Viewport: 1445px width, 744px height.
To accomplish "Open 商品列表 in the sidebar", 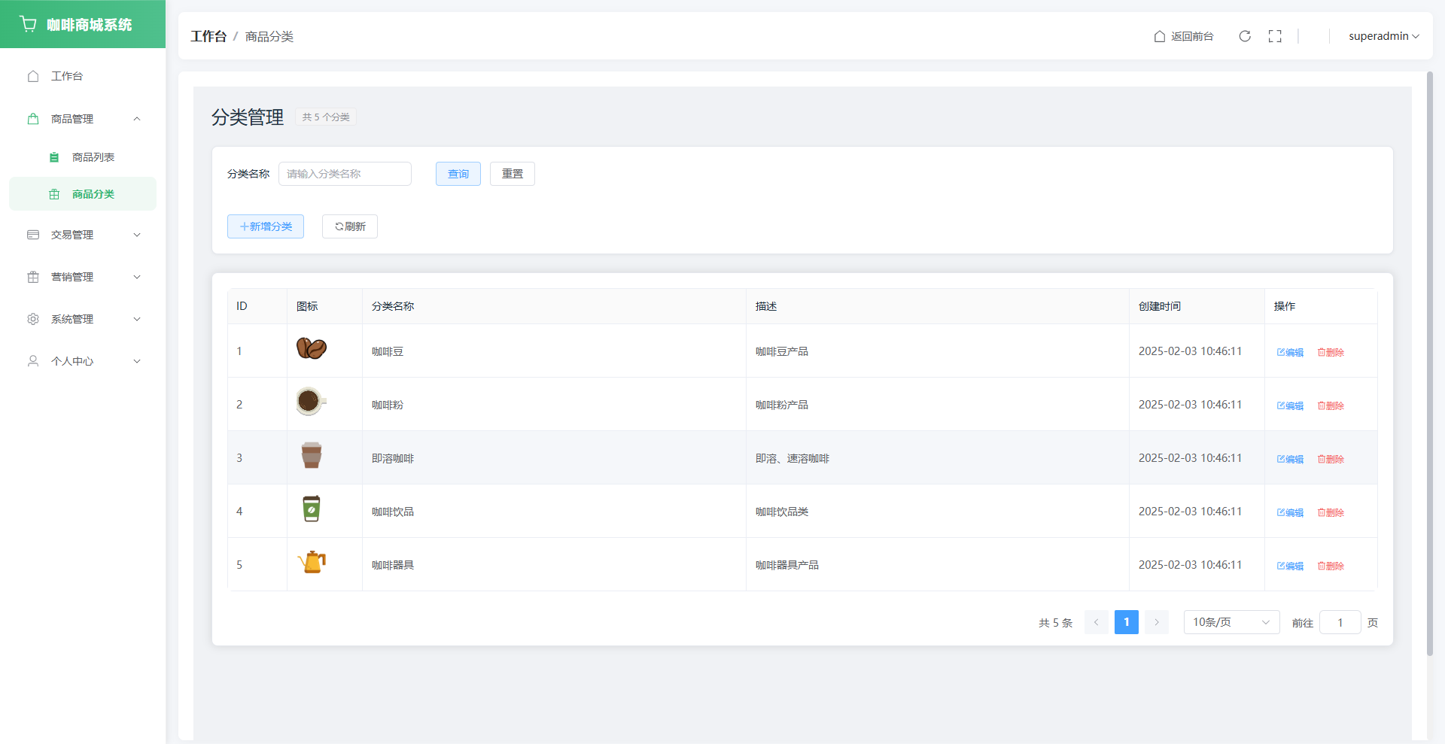I will tap(93, 157).
